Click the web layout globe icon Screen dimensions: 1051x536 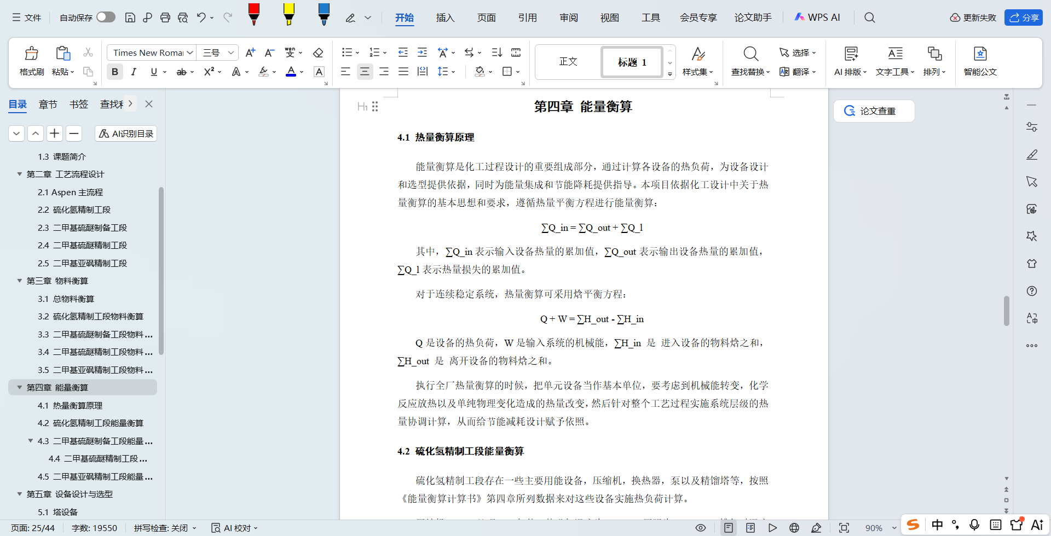[794, 528]
